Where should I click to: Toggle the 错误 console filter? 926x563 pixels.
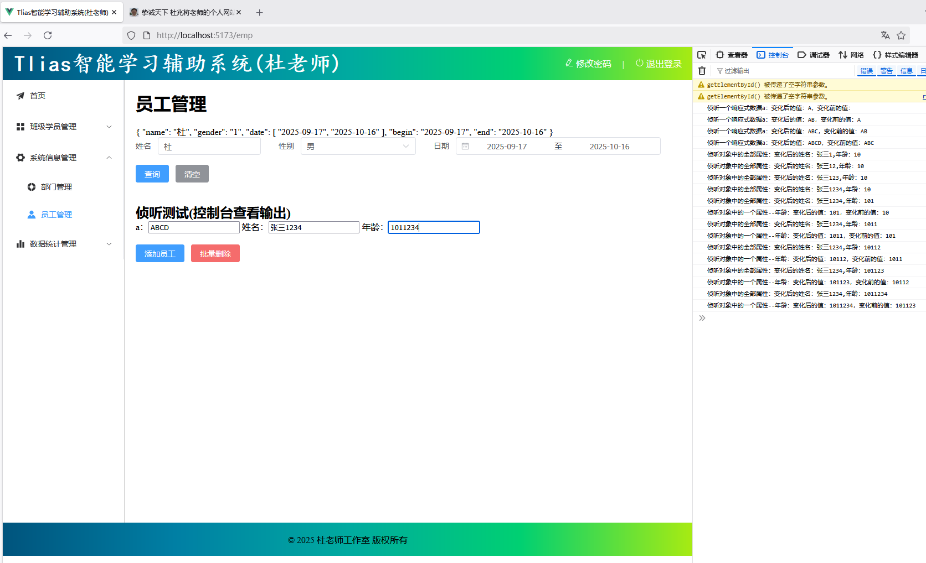[x=866, y=71]
